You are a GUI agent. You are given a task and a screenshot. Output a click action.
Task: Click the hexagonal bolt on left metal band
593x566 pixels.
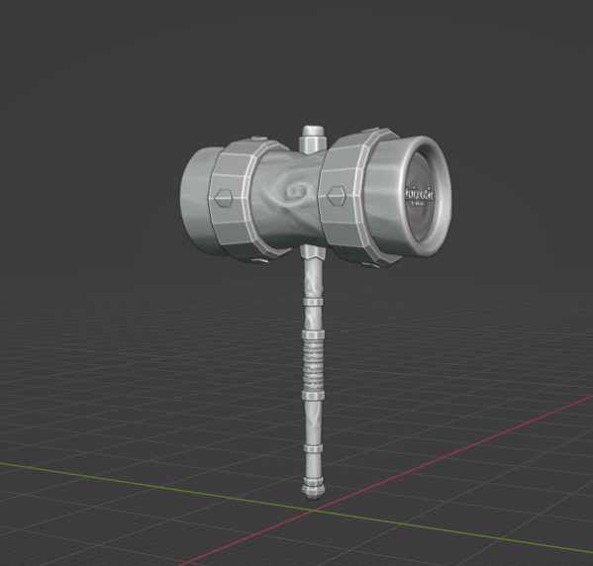[x=223, y=197]
